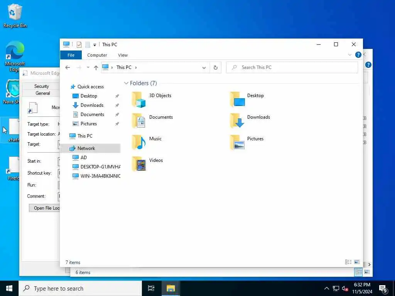This screenshot has width=395, height=296.
Task: Open address bar history dropdown
Action: pos(204,68)
